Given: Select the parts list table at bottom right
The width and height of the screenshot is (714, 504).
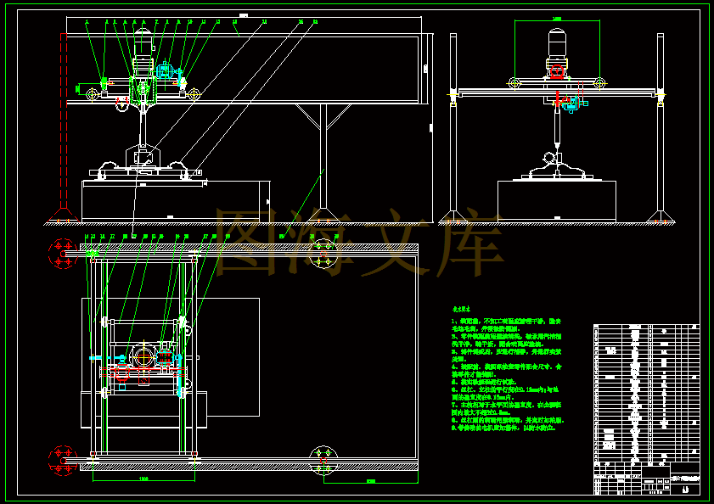Looking at the screenshot, I should (x=647, y=393).
